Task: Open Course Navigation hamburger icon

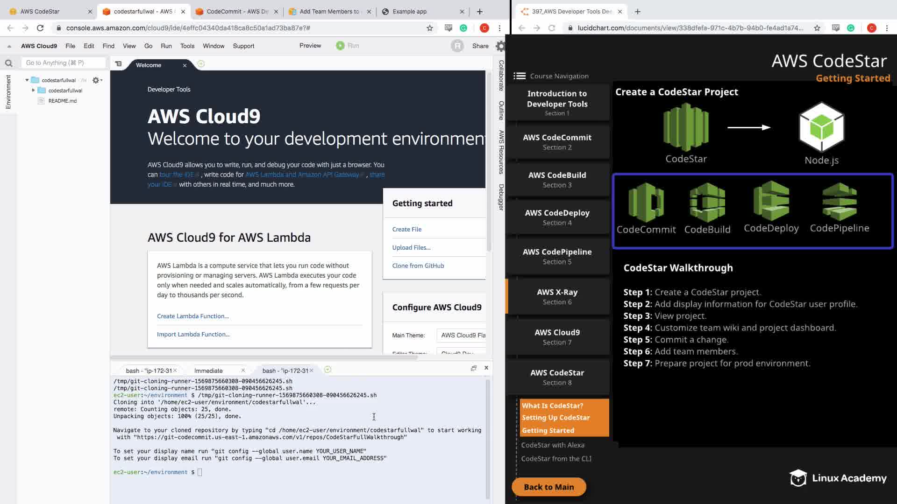Action: point(520,76)
